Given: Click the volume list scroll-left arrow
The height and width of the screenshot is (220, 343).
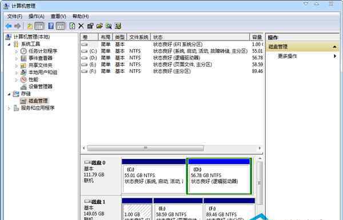Looking at the screenshot, I should point(84,148).
